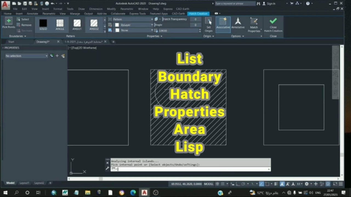Click the Select Objects icon in Properties palette
Screen dimensions: 351x197
(x=57, y=56)
